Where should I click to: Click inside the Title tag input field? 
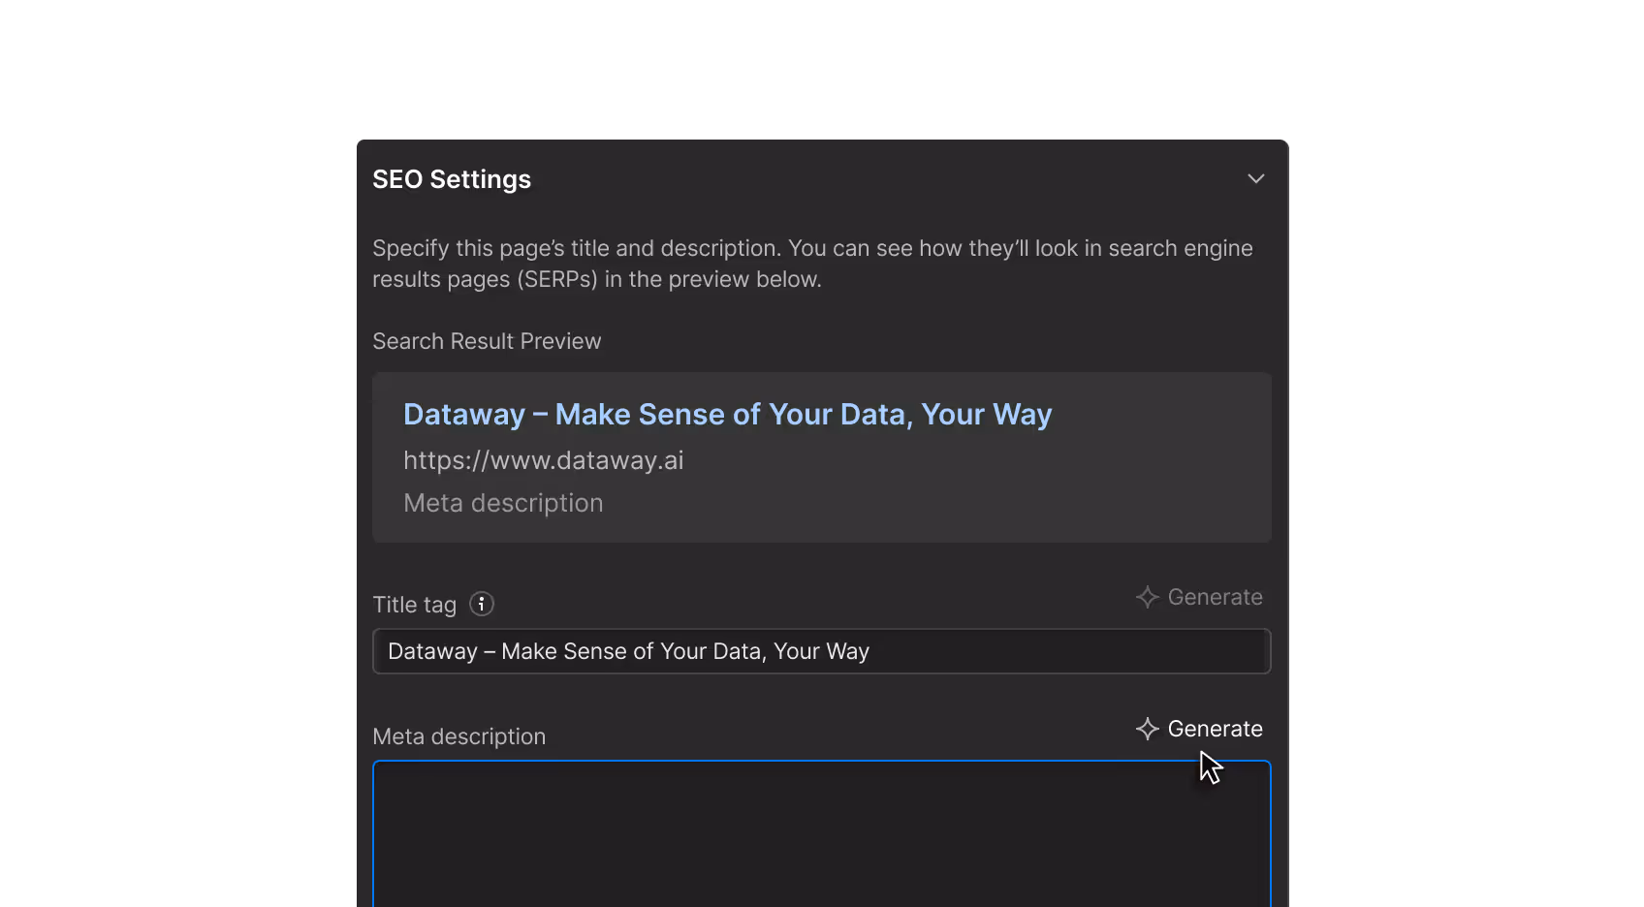coord(821,651)
